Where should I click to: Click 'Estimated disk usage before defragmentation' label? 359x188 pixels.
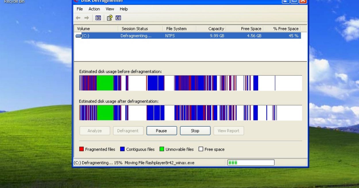click(120, 71)
